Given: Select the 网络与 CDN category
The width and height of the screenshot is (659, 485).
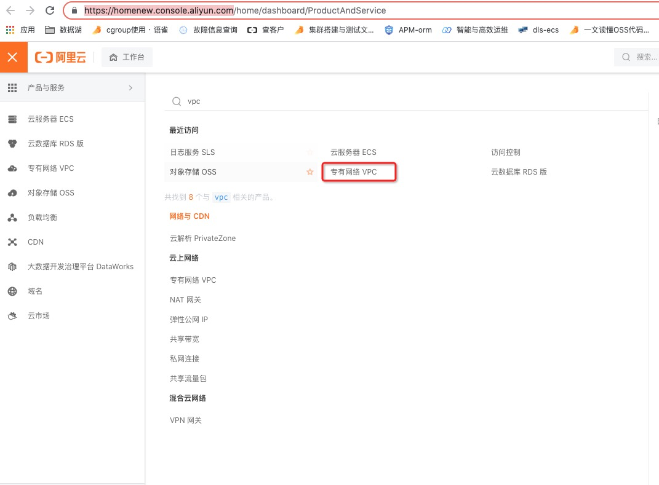Looking at the screenshot, I should click(x=189, y=216).
